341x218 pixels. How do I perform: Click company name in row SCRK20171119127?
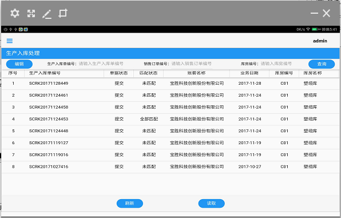(x=197, y=143)
